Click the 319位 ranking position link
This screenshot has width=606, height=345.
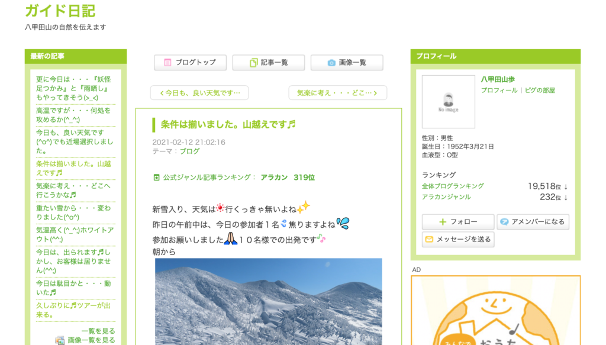tap(304, 178)
